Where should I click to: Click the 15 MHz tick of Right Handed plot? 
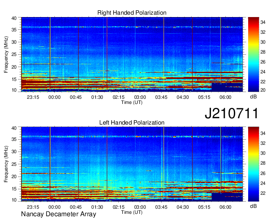point(14,79)
